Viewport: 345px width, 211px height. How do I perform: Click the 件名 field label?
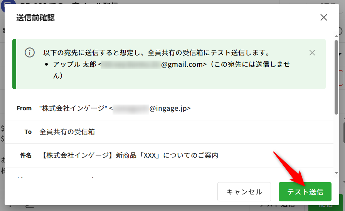coord(25,155)
